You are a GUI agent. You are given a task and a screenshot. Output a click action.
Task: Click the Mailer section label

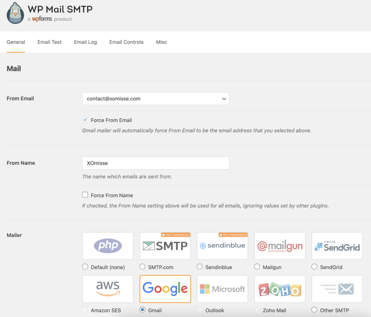pos(14,235)
